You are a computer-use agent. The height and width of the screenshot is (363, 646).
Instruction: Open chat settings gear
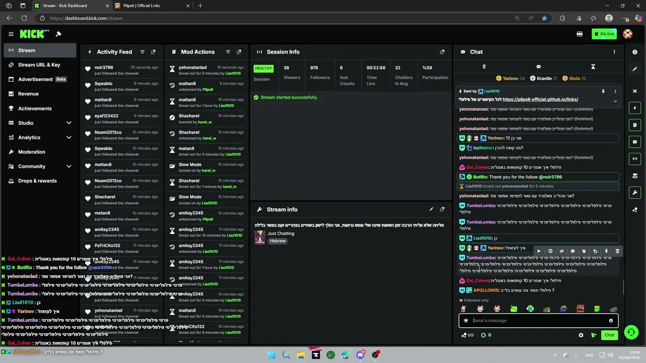[581, 335]
